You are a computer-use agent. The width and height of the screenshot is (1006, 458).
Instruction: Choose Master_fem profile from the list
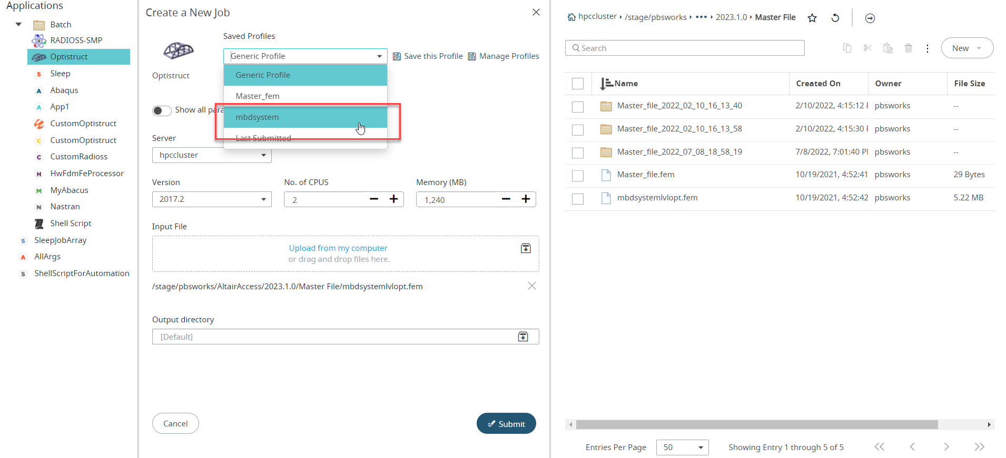(305, 96)
